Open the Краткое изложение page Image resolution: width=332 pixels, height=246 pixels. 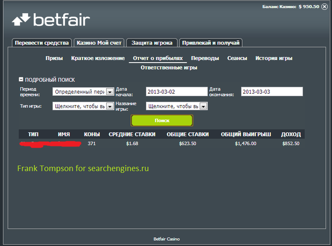click(x=98, y=59)
